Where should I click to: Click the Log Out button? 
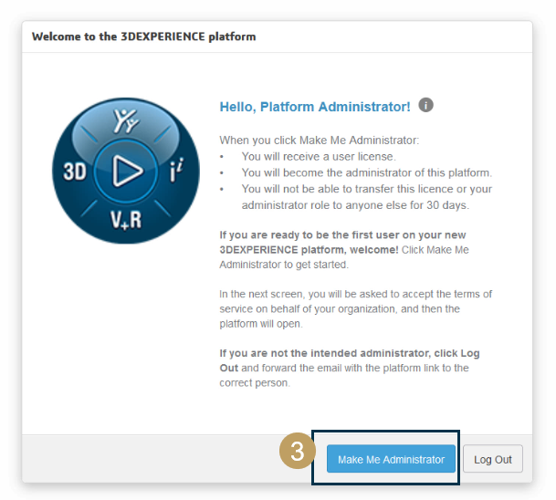(x=492, y=459)
